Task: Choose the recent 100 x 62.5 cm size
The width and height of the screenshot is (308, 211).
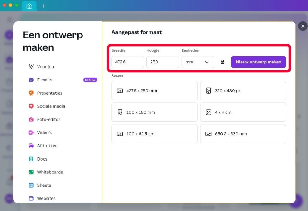Action: 154,134
